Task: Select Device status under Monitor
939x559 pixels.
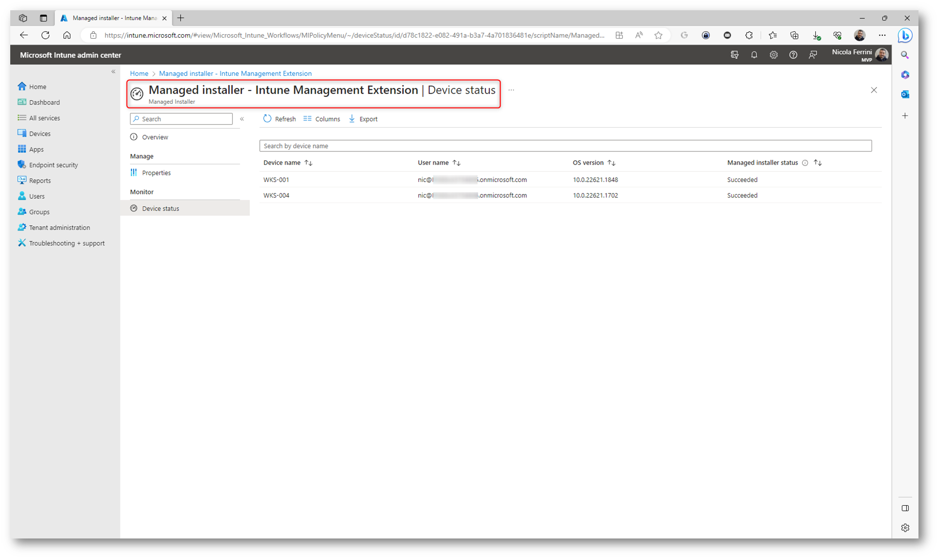Action: (x=185, y=209)
